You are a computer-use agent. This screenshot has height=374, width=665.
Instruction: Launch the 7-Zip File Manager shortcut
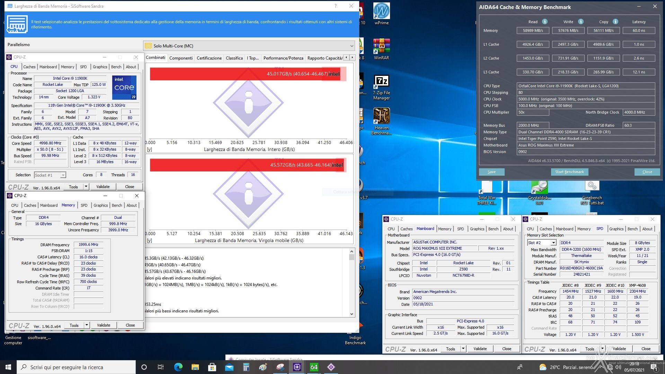381,87
